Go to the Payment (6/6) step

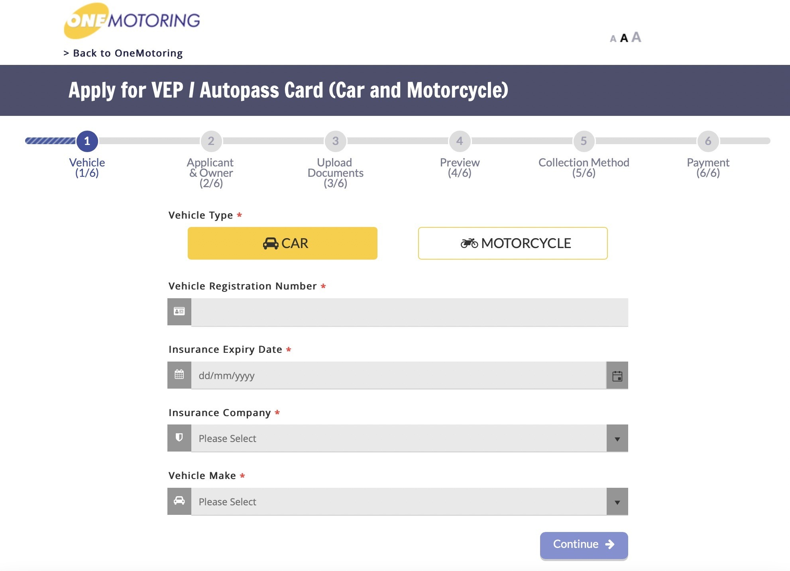click(x=708, y=141)
